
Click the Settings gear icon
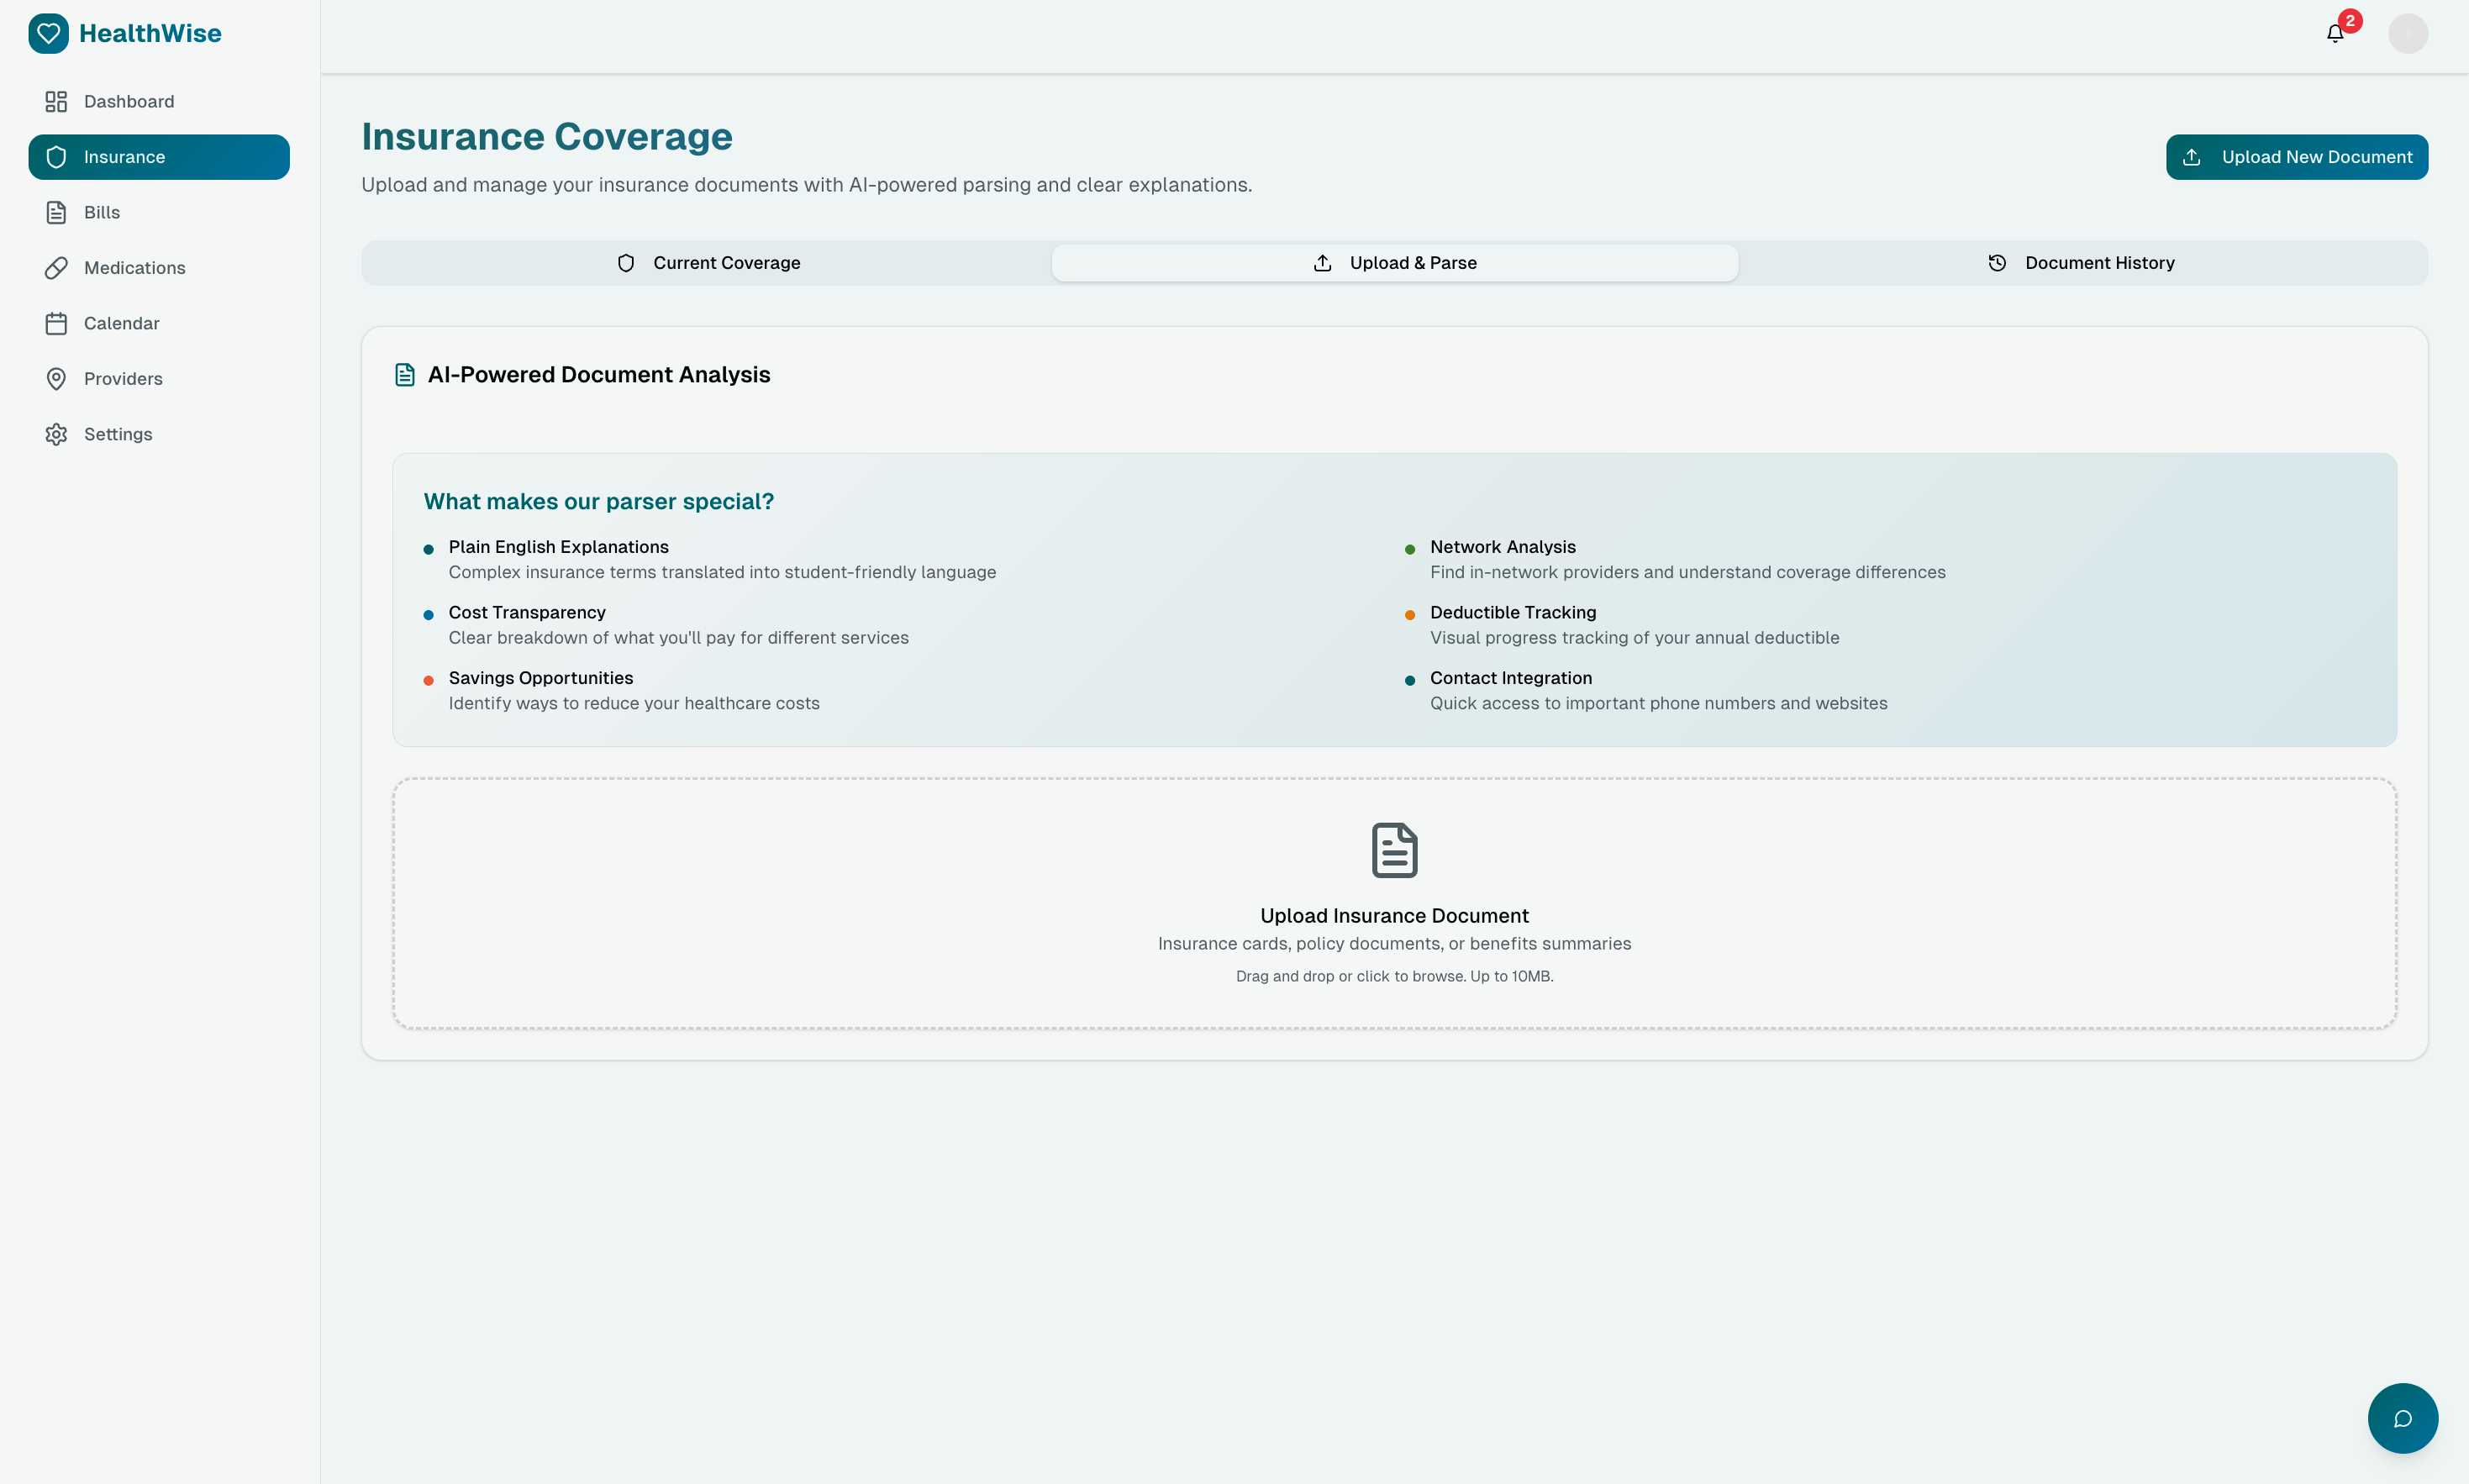(56, 434)
